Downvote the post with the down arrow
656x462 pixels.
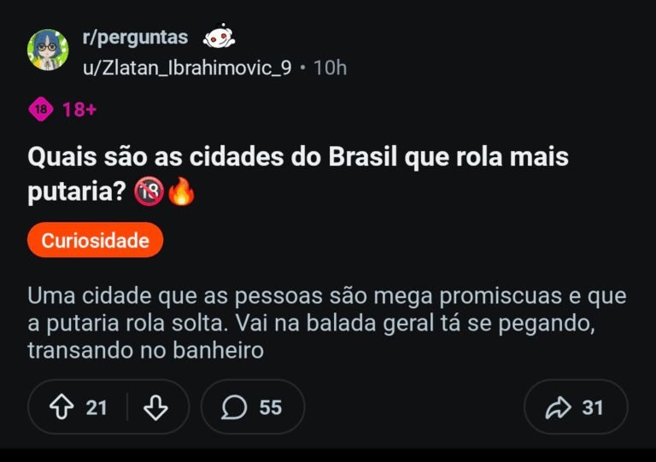tap(155, 407)
